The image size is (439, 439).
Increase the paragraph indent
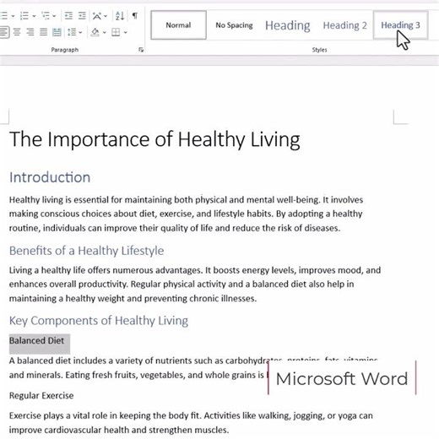pos(82,16)
